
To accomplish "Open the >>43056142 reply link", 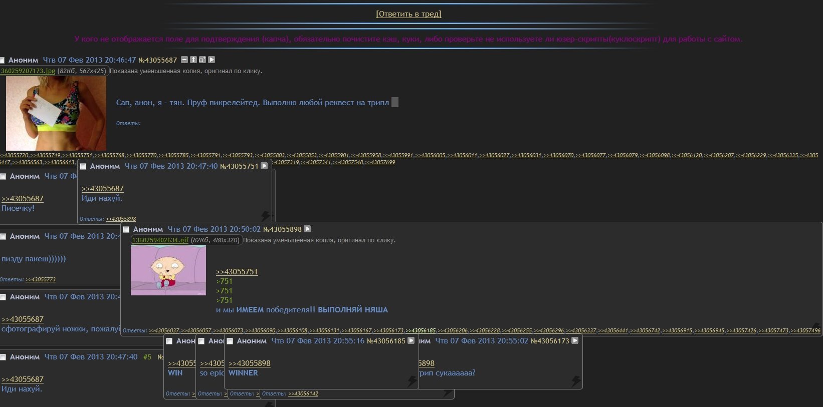I will click(303, 394).
